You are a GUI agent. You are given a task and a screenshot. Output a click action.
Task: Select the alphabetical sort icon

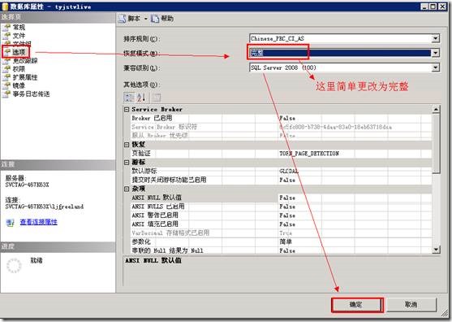click(x=141, y=98)
